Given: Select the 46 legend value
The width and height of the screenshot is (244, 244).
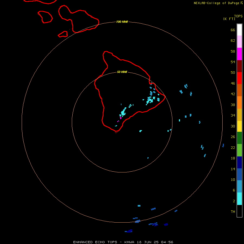Looking at the screenshot, I should (x=233, y=83).
